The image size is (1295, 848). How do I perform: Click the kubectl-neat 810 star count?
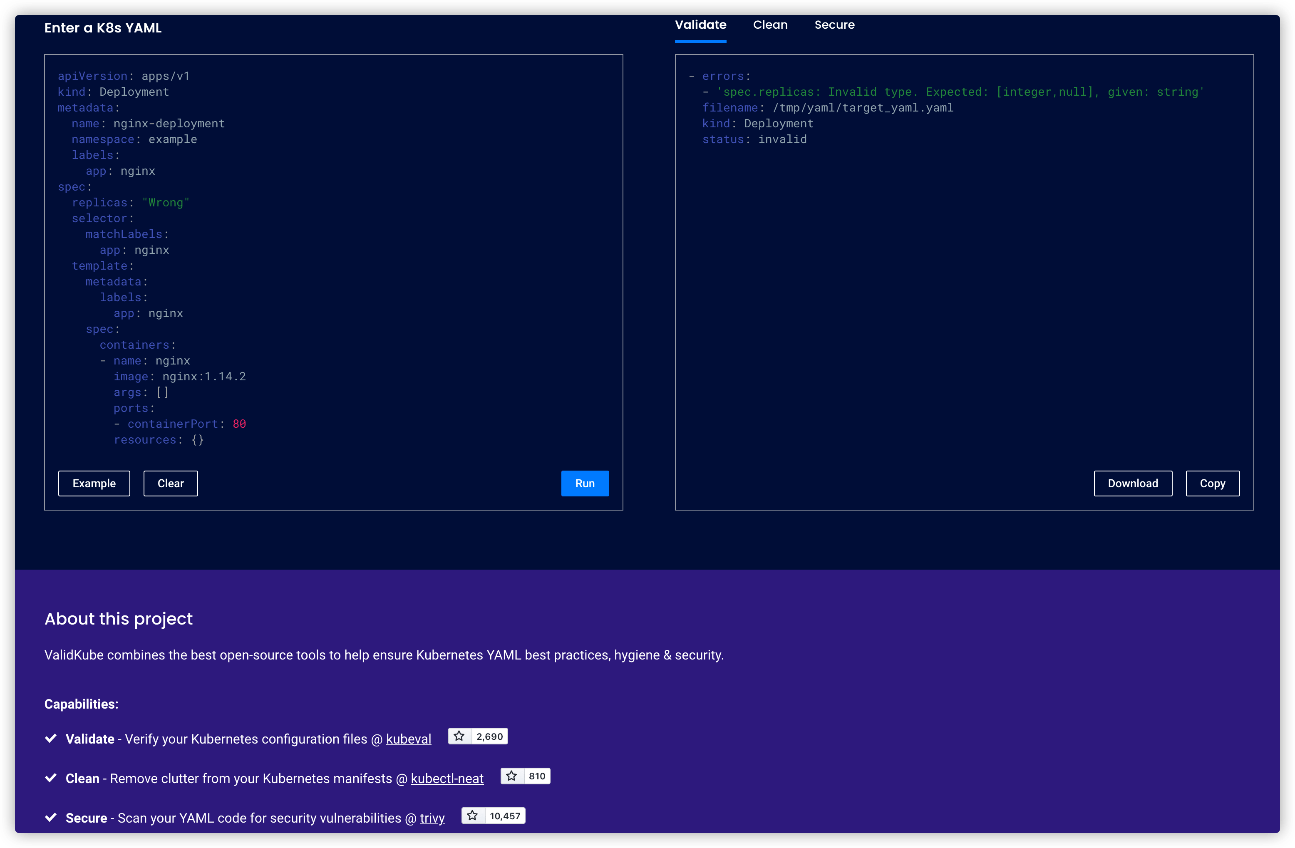(536, 776)
